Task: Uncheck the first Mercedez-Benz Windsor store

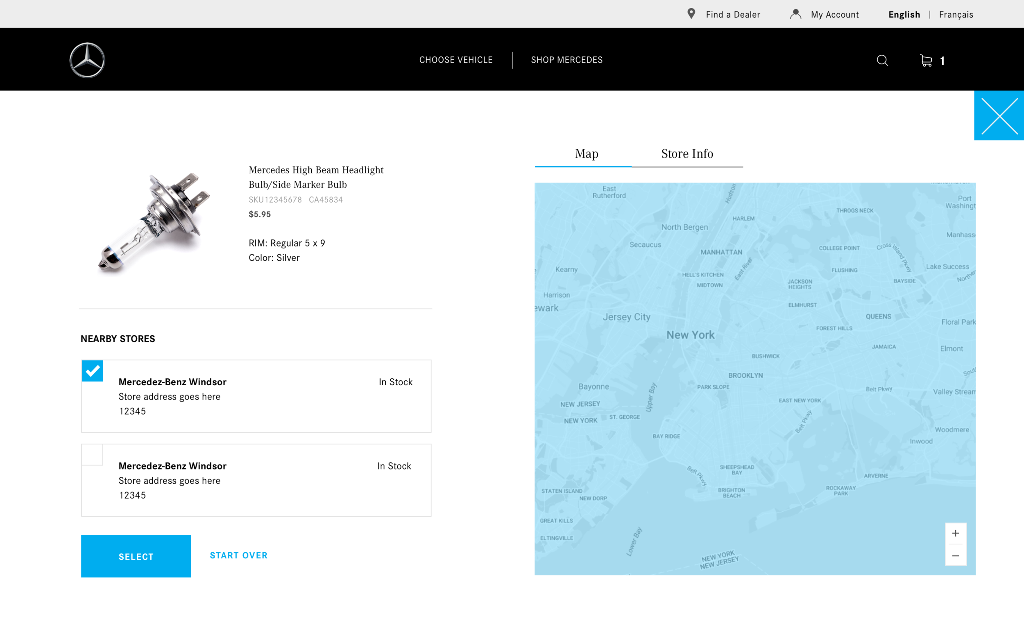Action: tap(93, 371)
